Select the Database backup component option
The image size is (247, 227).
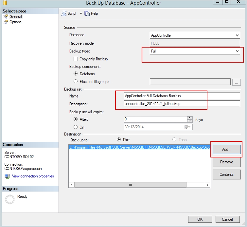click(x=76, y=74)
